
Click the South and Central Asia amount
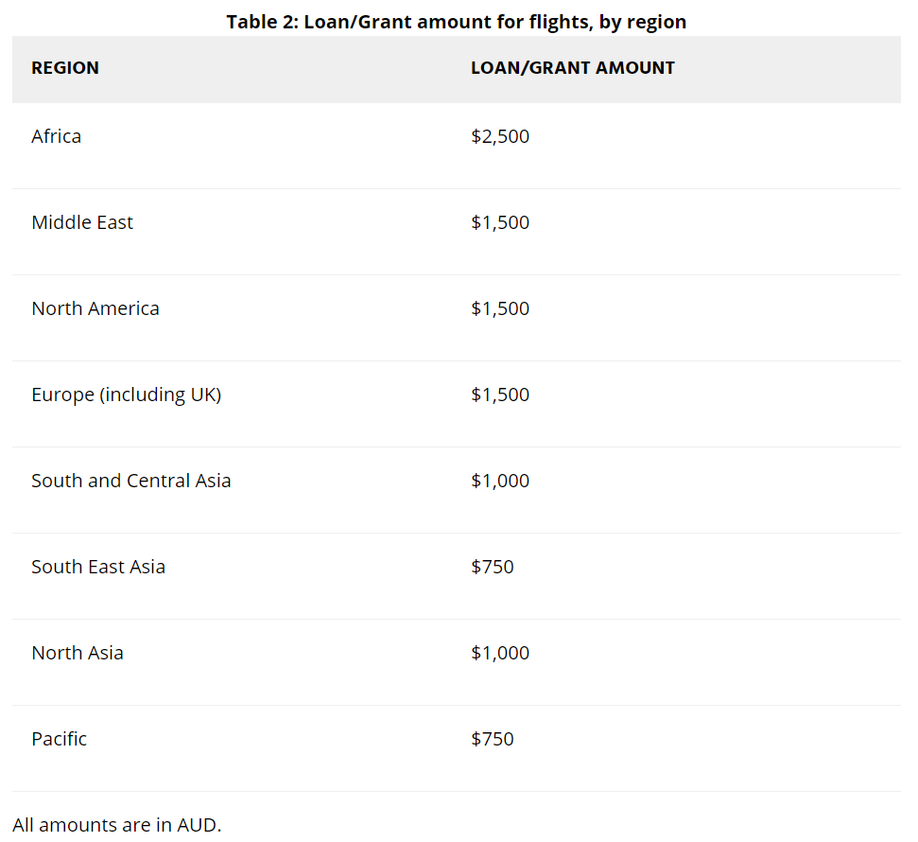pos(500,481)
